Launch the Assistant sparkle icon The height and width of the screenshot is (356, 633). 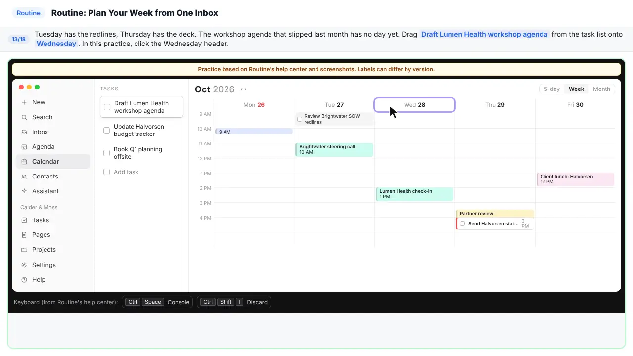(x=24, y=191)
